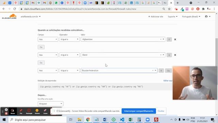Stop the Screencastify recording
The height and width of the screenshot is (123, 218).
click(6, 113)
